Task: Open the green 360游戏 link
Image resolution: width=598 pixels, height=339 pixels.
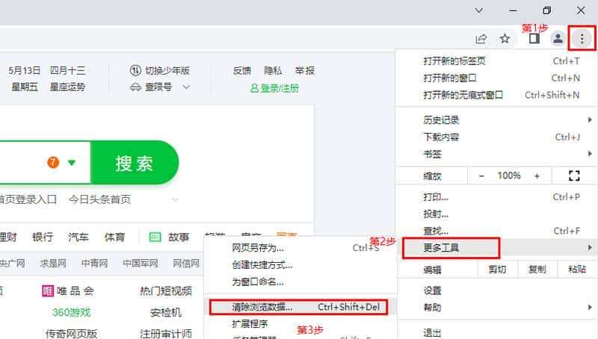Action: tap(71, 313)
